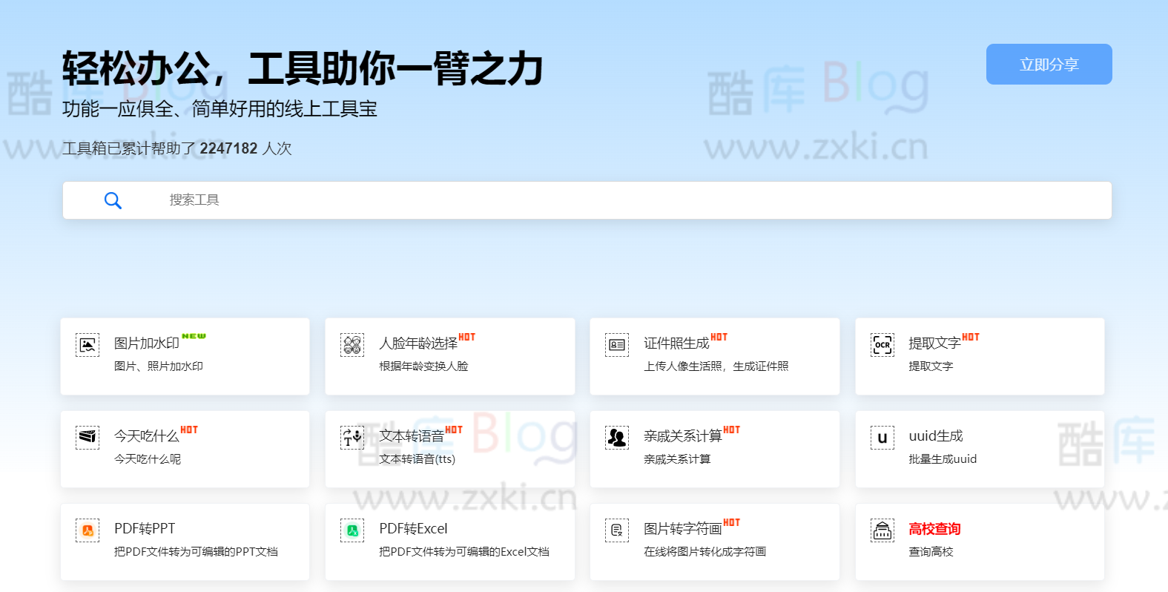Open the 人脸年龄选择 tool title
This screenshot has width=1168, height=592.
click(x=418, y=343)
